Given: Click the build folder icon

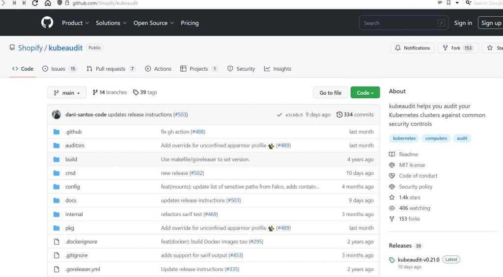Looking at the screenshot, I should point(56,159).
